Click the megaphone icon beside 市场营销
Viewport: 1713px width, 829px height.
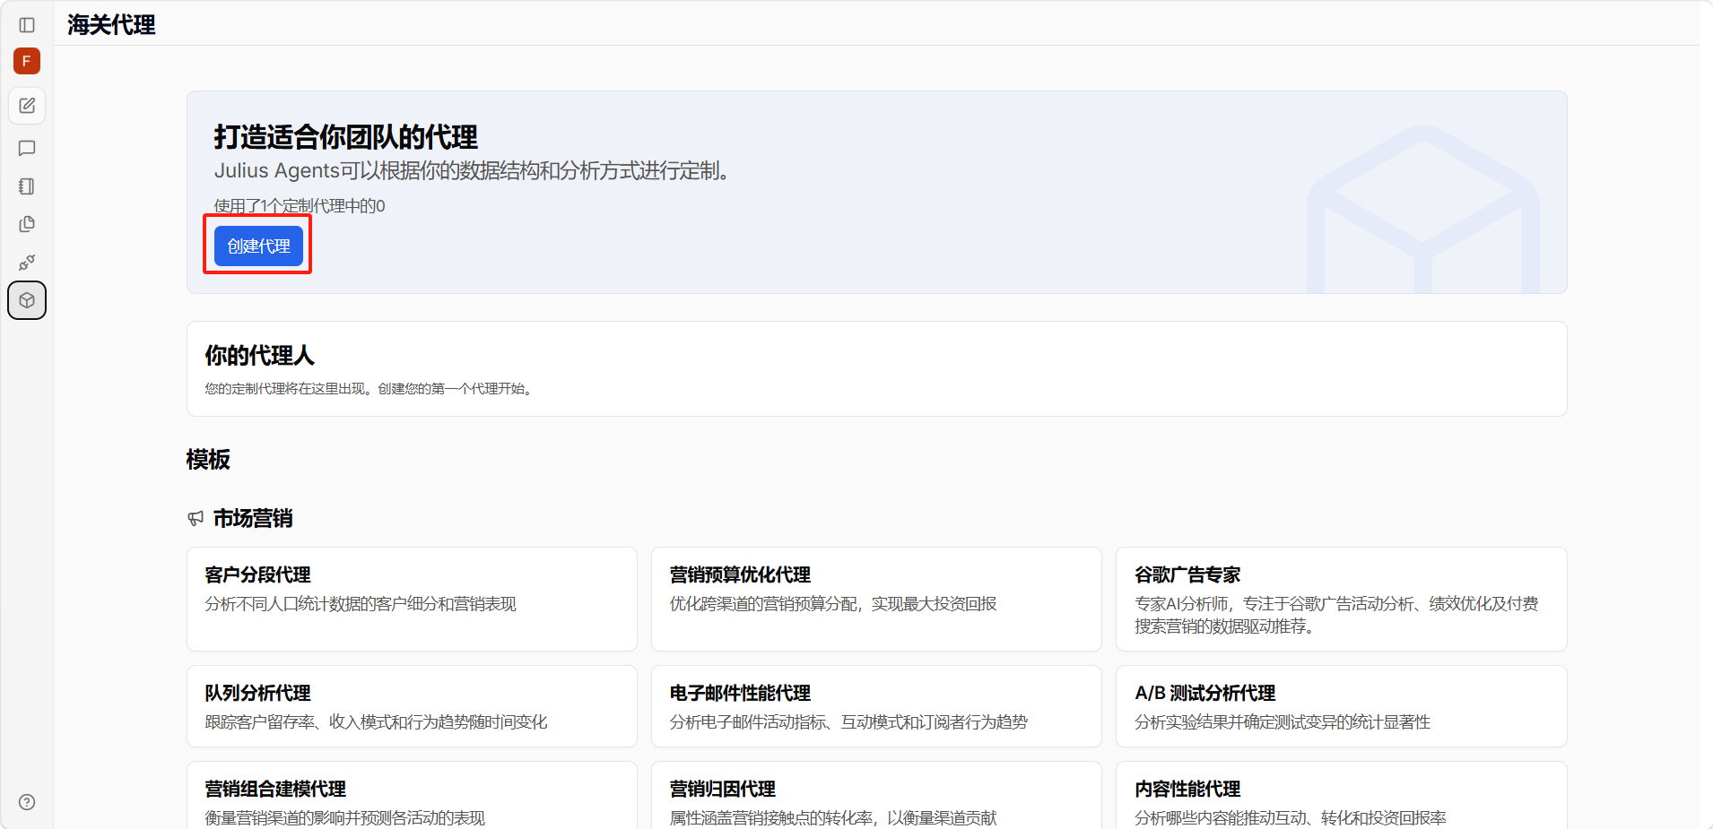pos(196,518)
